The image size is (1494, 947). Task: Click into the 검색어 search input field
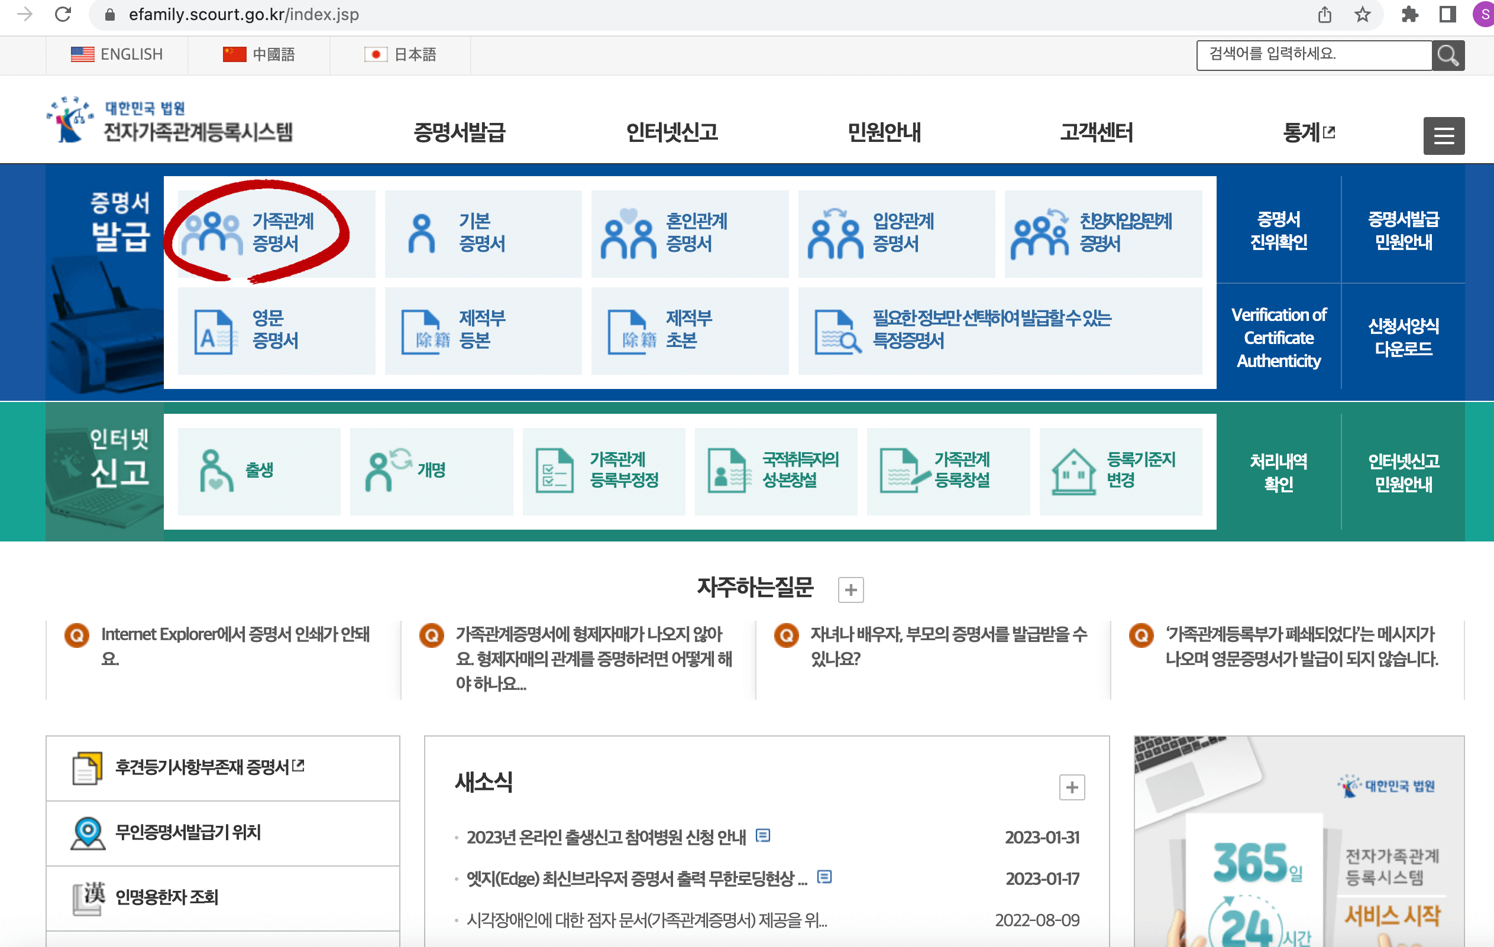[1313, 55]
